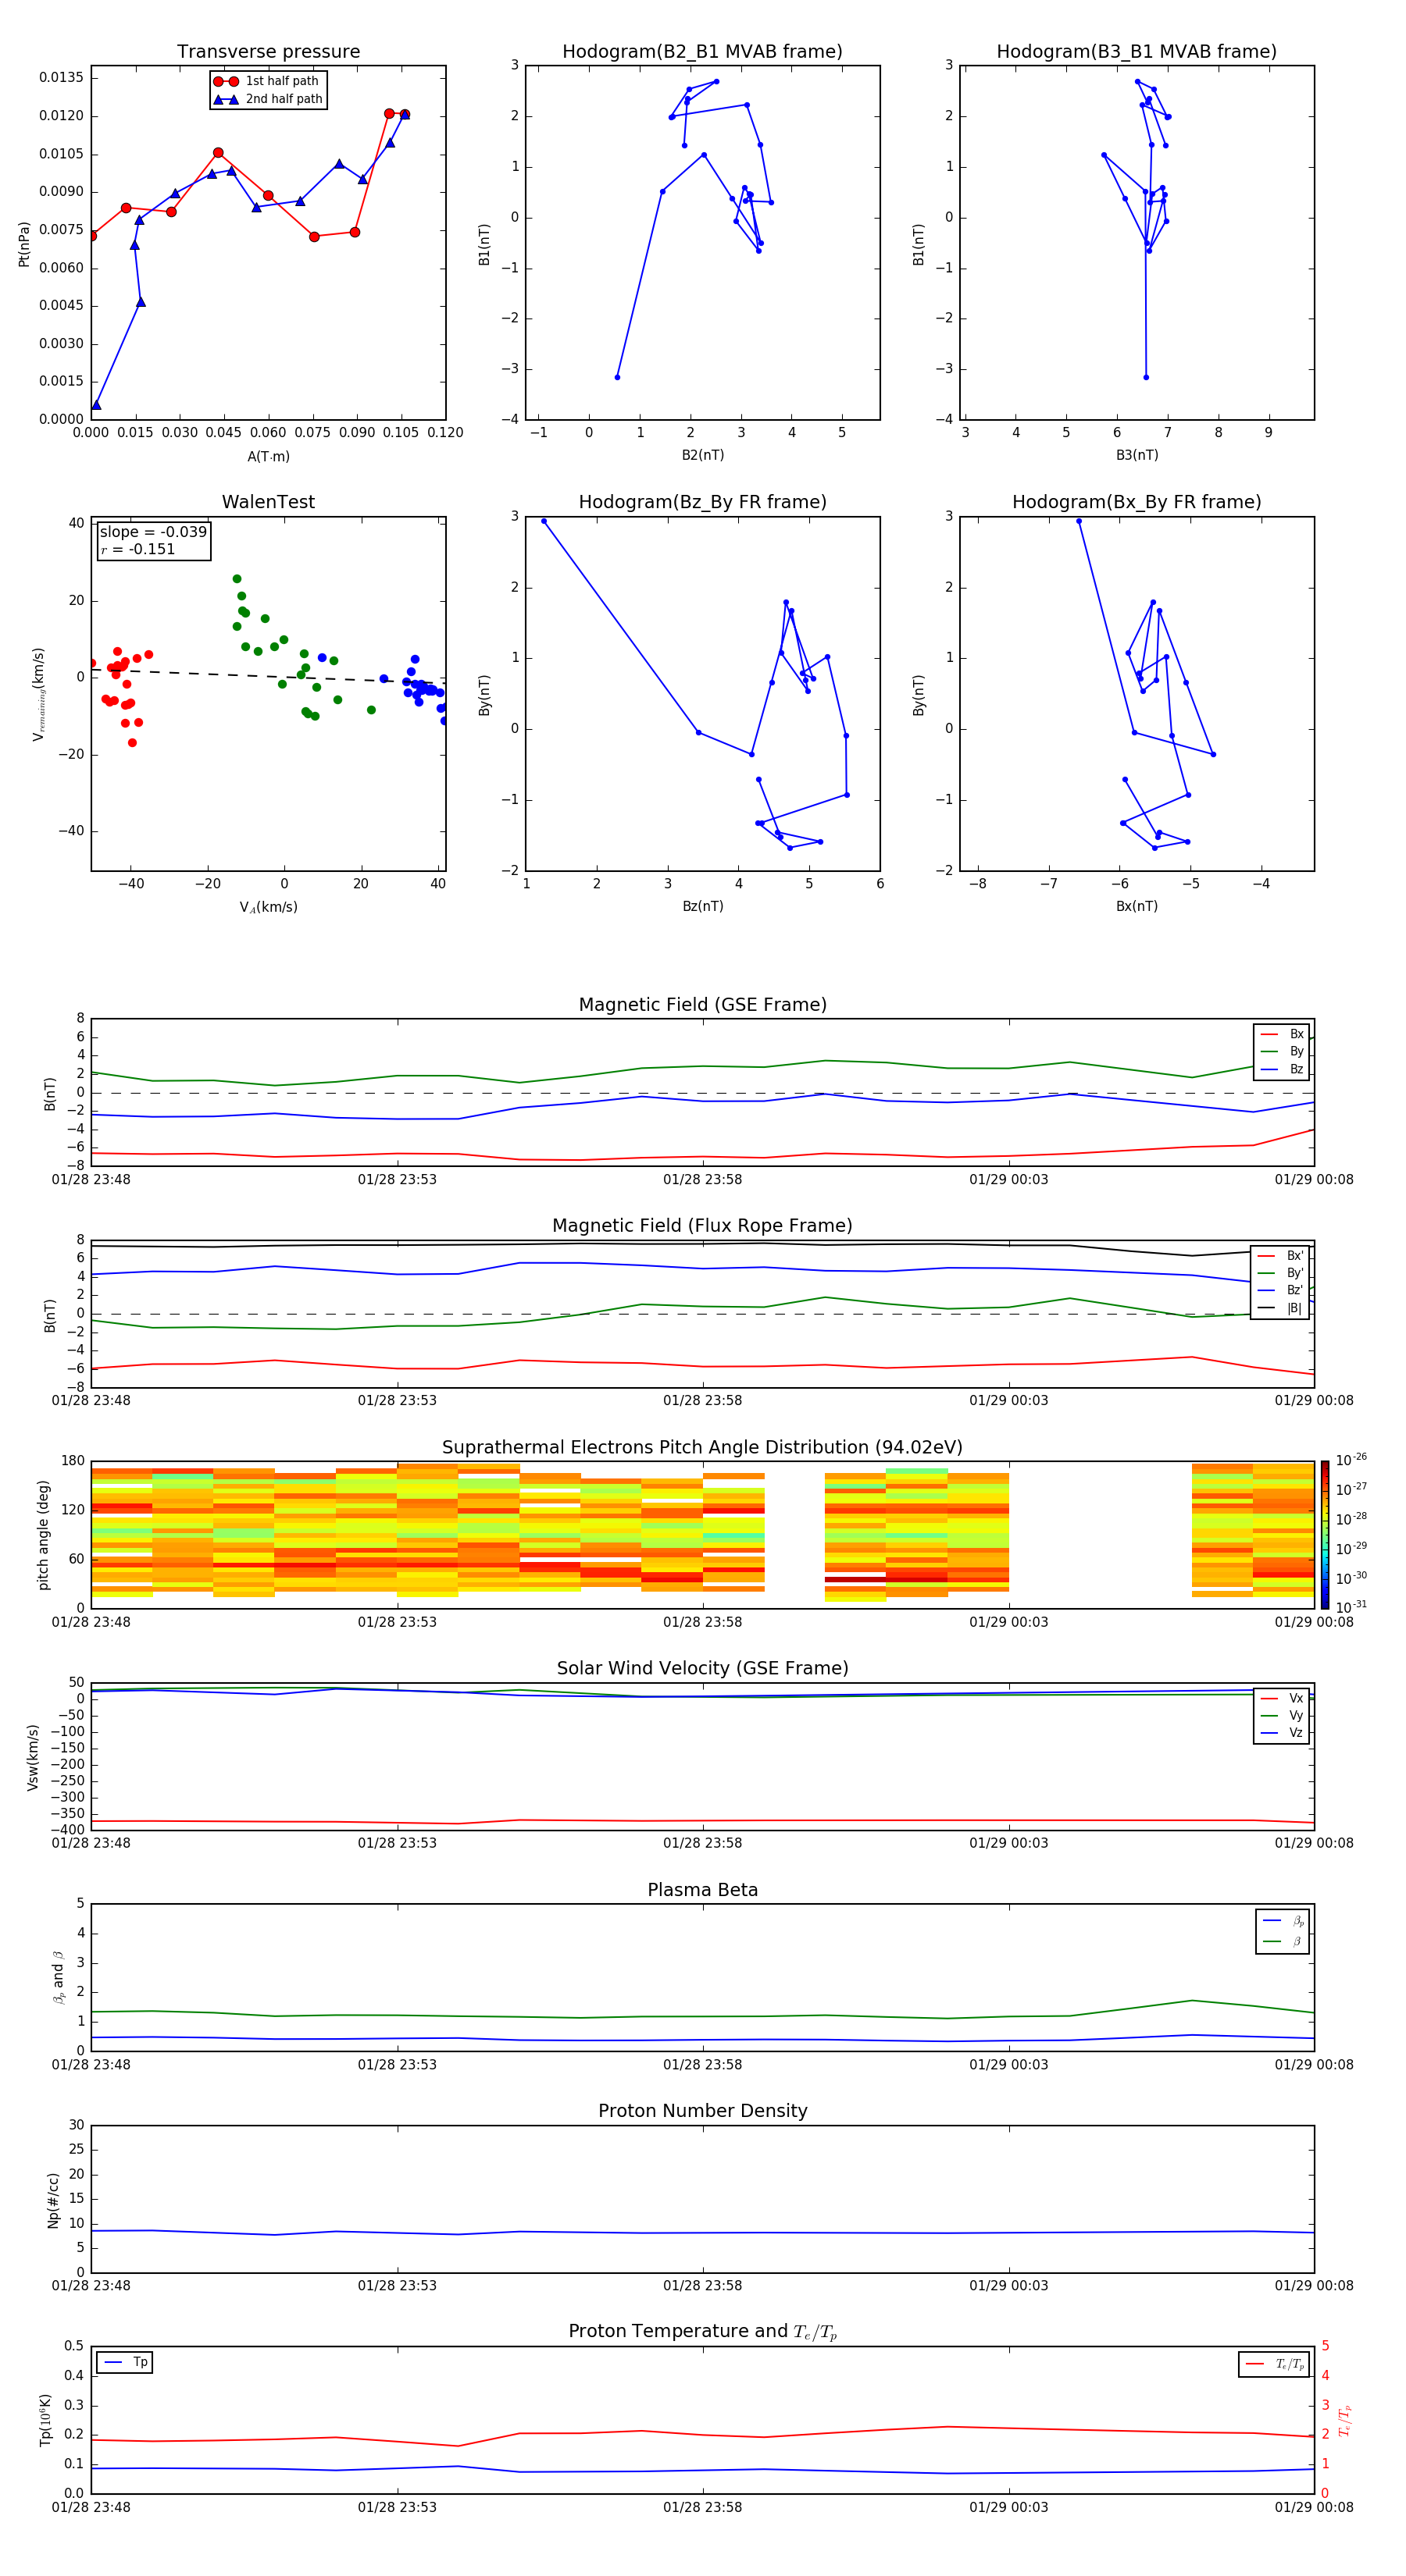Click the 'WalenTest' plot title
Screen dimensions: 1406x2576
coord(268,502)
